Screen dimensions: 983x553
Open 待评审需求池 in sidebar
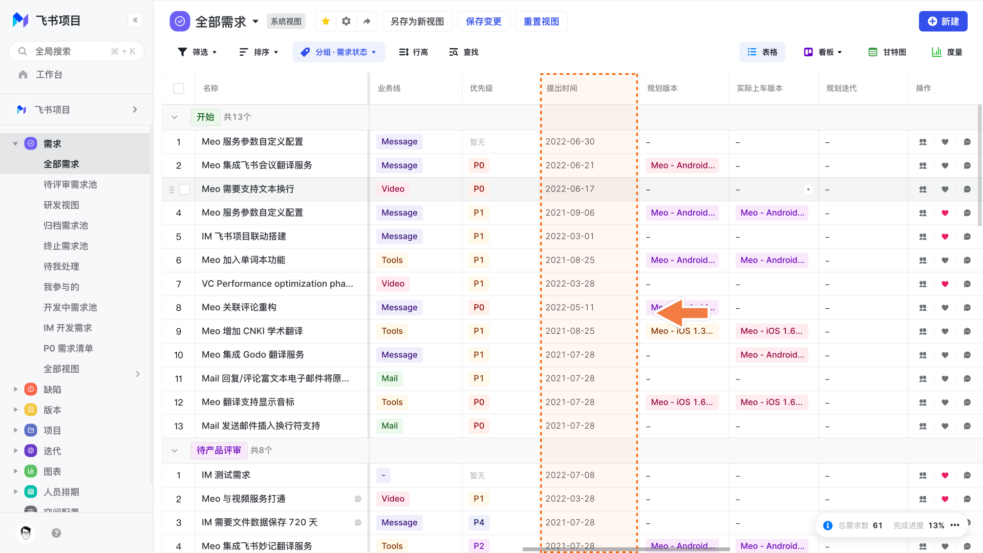click(x=70, y=185)
